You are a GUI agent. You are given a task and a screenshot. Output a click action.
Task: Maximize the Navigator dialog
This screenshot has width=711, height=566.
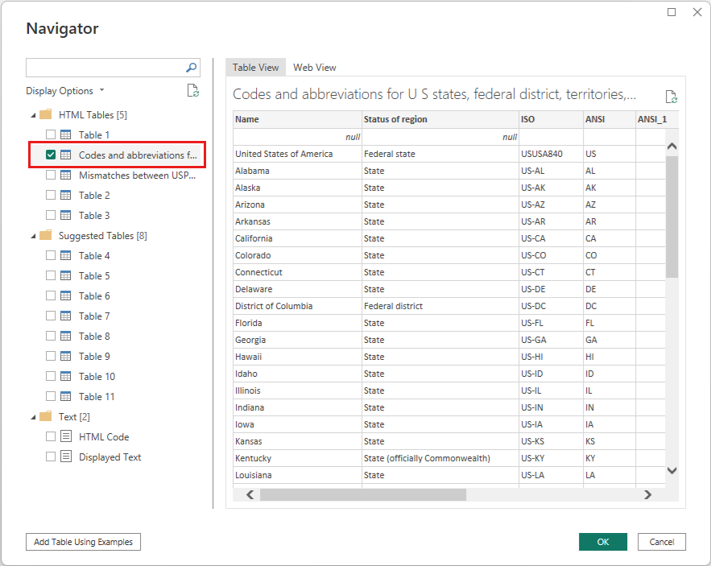click(x=672, y=12)
